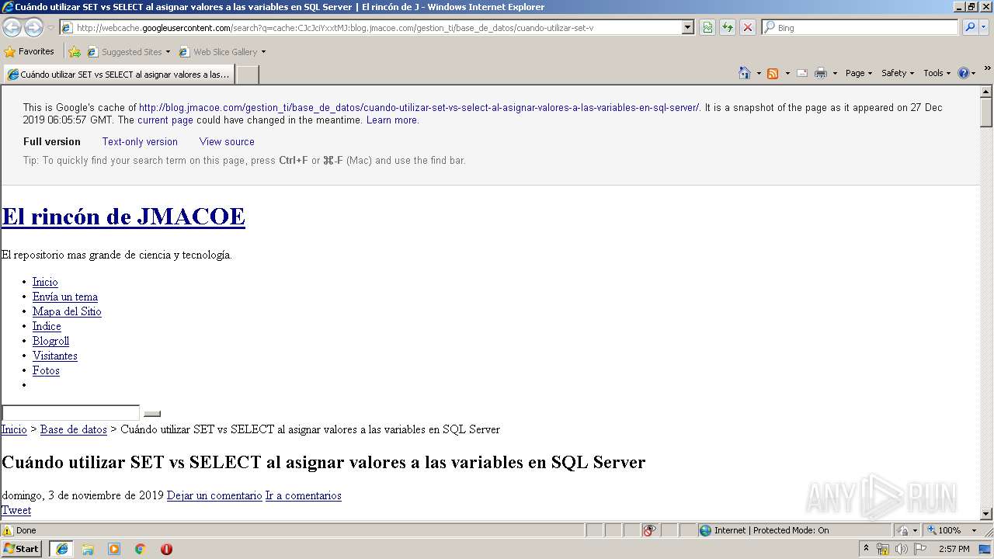Click the Action Center flag tray icon
Viewport: 994px width, 559px height.
point(920,549)
